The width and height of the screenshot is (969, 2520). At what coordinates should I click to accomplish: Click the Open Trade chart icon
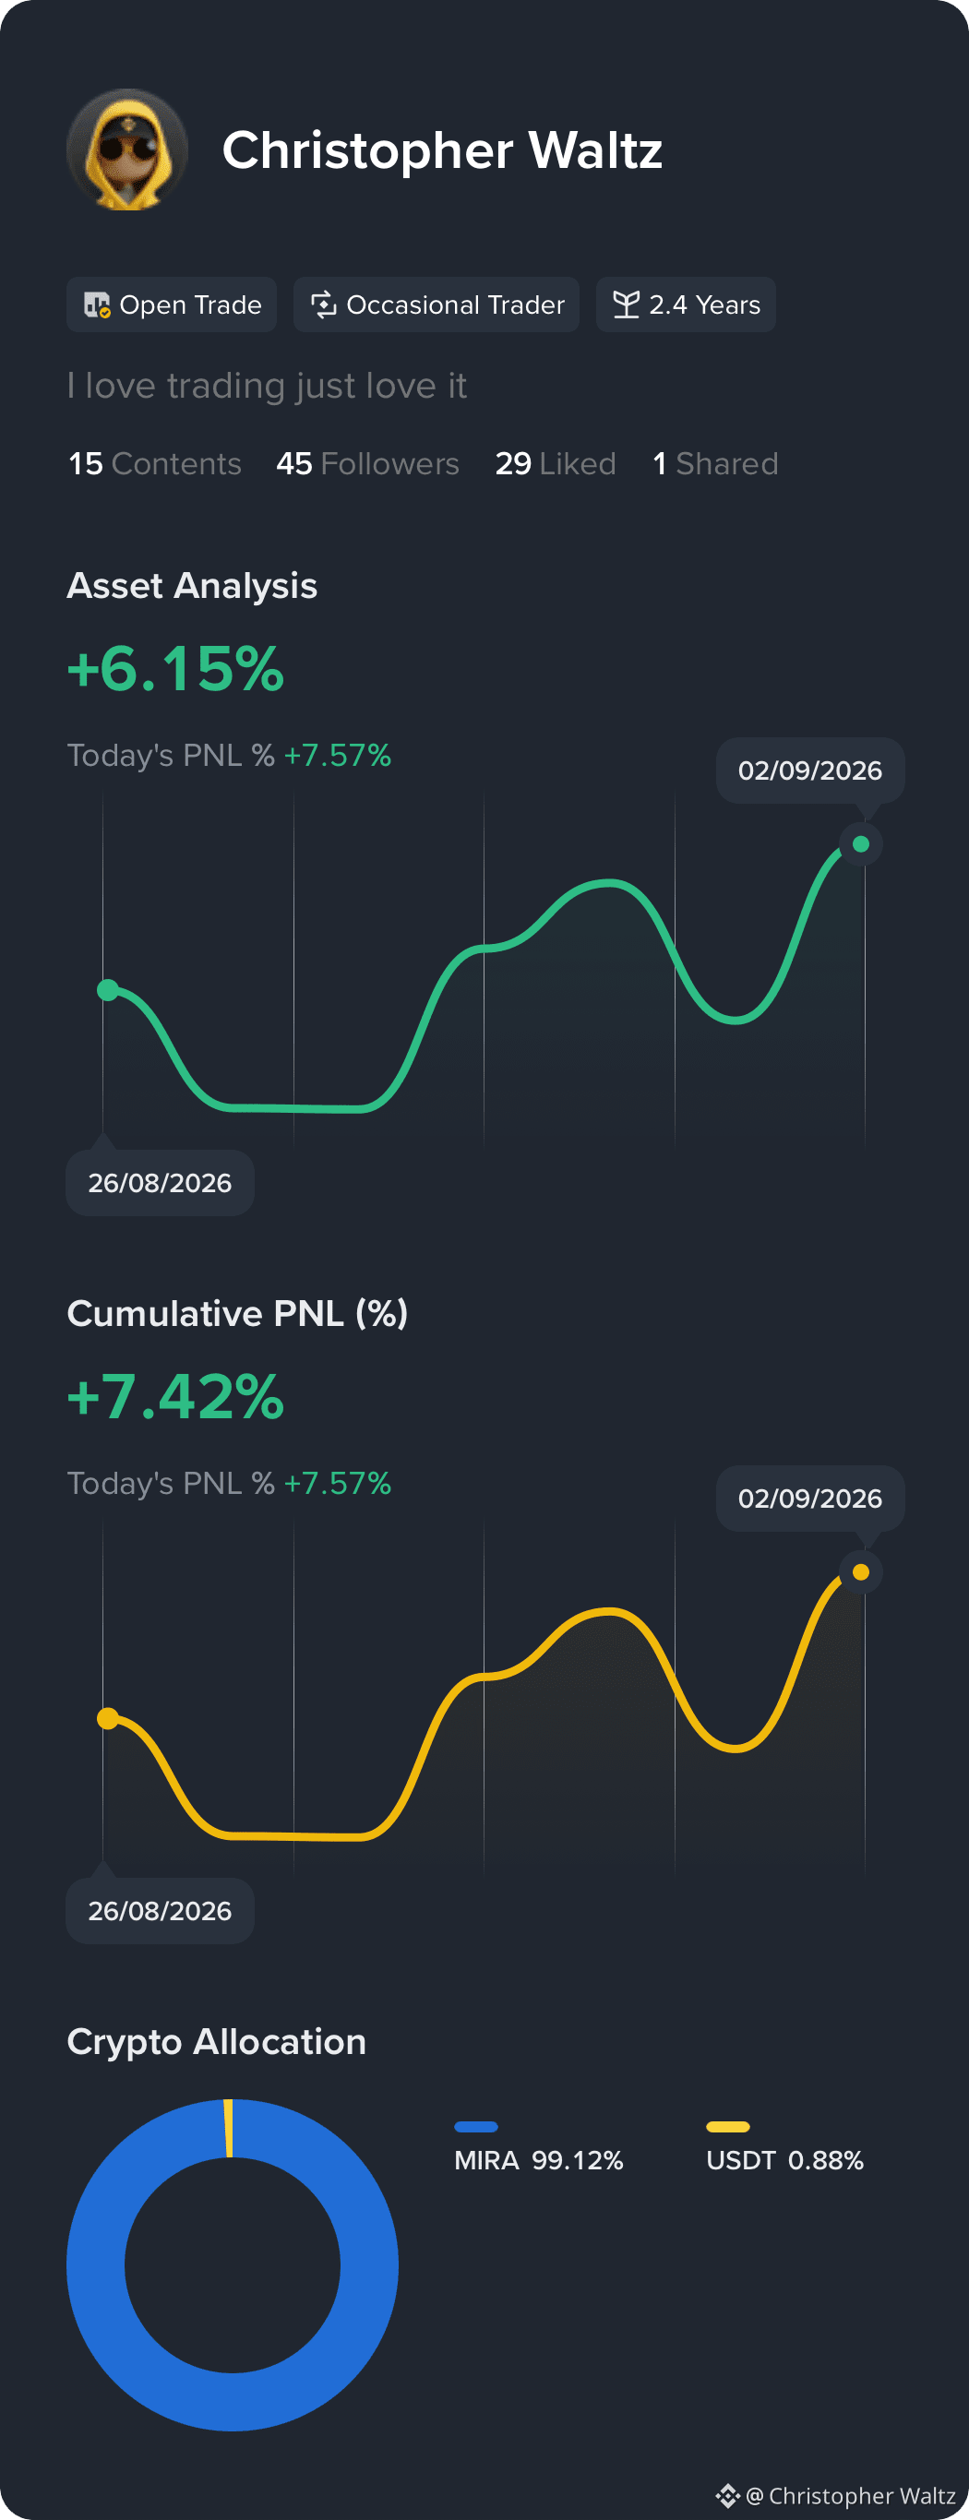(x=97, y=305)
